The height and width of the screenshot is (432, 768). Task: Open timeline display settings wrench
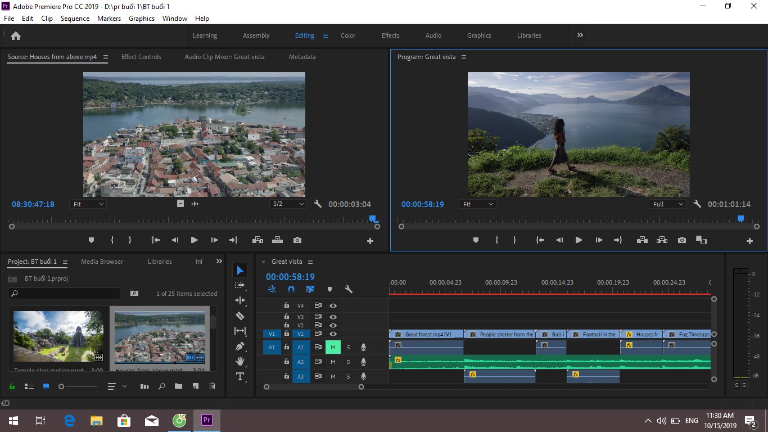click(x=349, y=289)
